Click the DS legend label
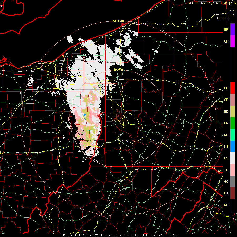The image size is (237, 237). (x=226, y=158)
